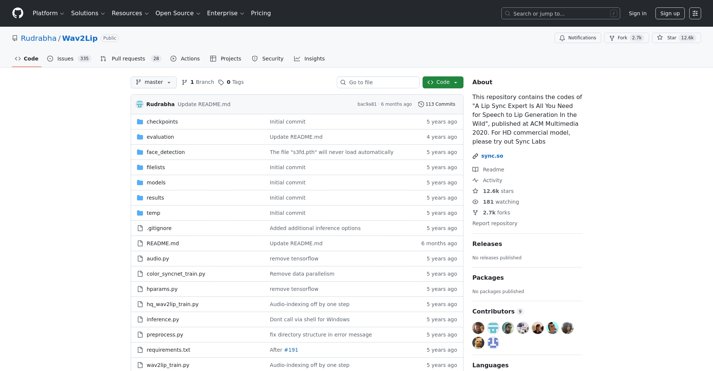Open the appearance settings icon beside Sign up
The width and height of the screenshot is (713, 371).
(695, 13)
